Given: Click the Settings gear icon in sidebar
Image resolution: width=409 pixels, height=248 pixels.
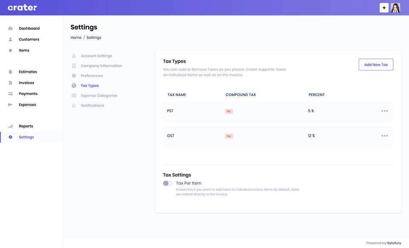Looking at the screenshot, I should click(10, 137).
